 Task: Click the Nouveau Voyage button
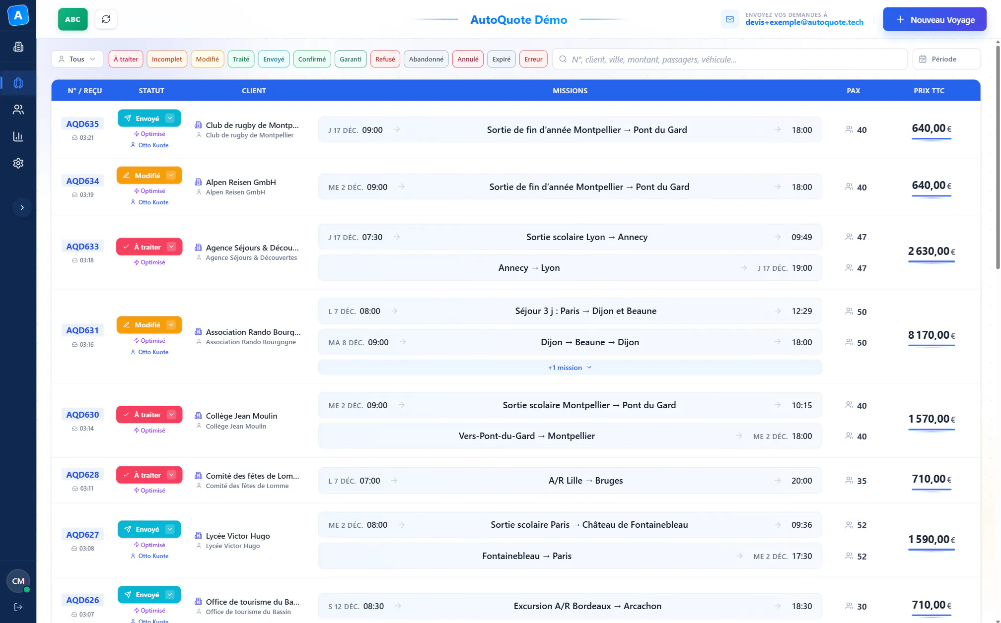[934, 19]
